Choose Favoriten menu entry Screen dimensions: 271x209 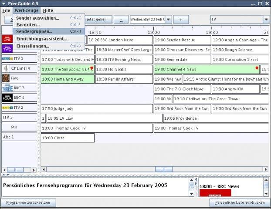49,25
